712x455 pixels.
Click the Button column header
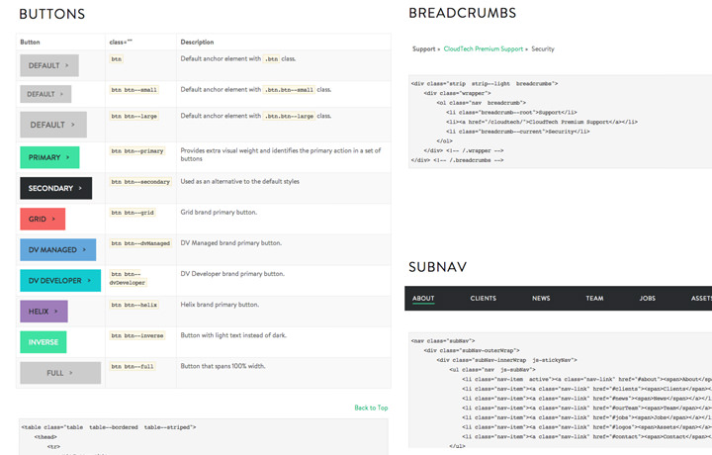[30, 42]
